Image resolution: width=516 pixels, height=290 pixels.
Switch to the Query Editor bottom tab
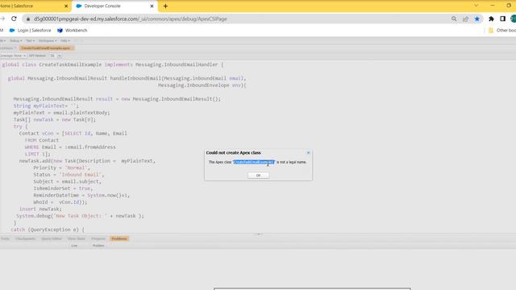[52, 238]
